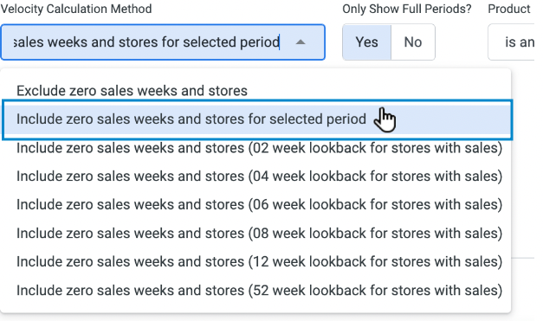Choose Include zero sales for selected period
Image resolution: width=543 pixels, height=321 pixels.
coord(257,119)
